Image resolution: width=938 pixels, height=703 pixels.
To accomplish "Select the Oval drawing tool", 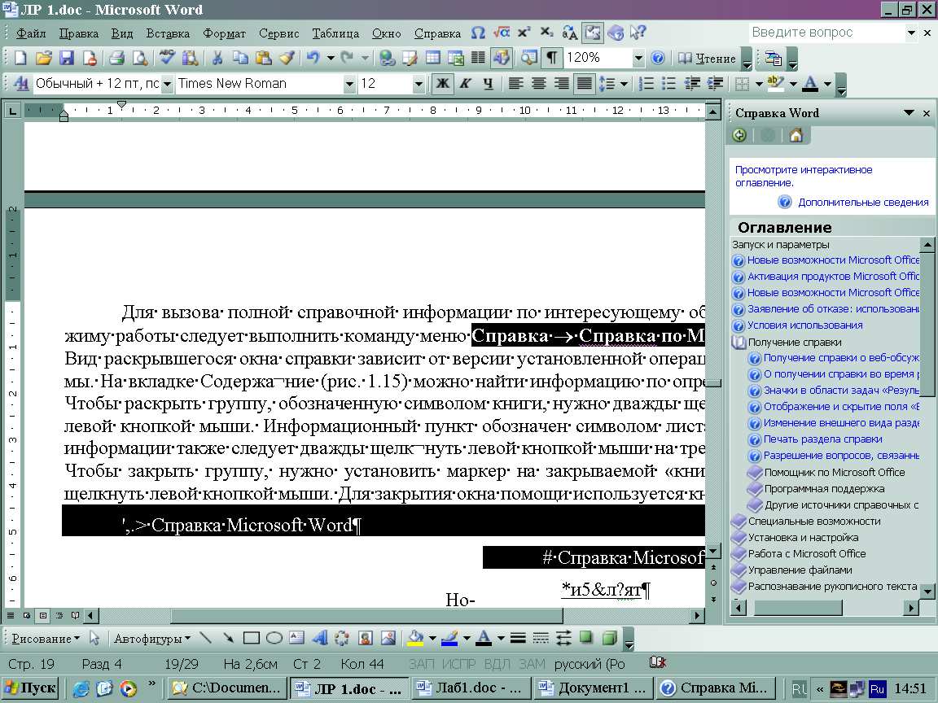I will (x=274, y=638).
